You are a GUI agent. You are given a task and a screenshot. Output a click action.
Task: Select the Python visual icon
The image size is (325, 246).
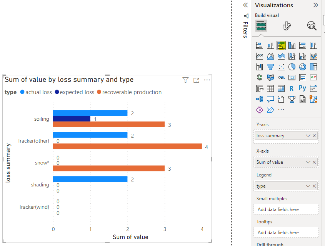pos(302,87)
